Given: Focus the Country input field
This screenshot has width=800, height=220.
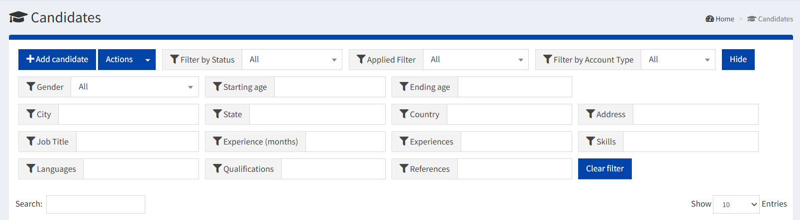Looking at the screenshot, I should click(509, 114).
